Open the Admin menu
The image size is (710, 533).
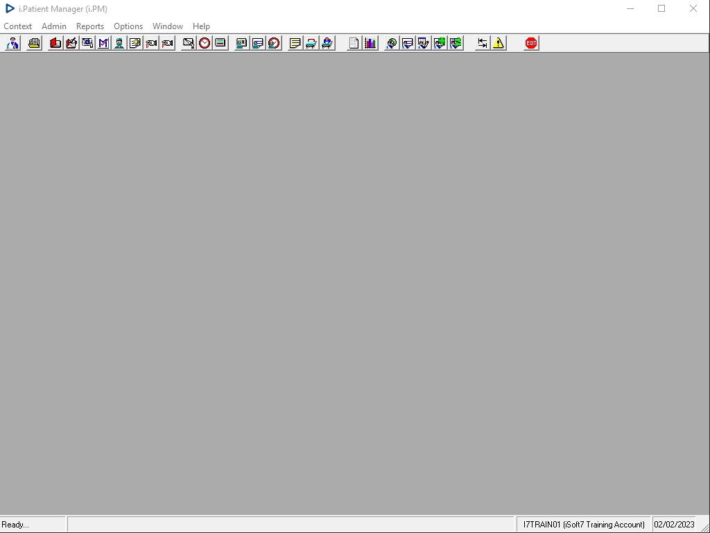pos(54,26)
